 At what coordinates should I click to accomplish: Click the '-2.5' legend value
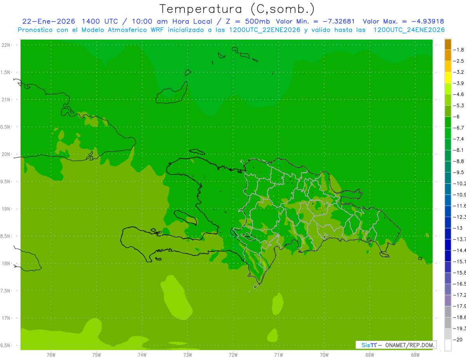pos(458,61)
